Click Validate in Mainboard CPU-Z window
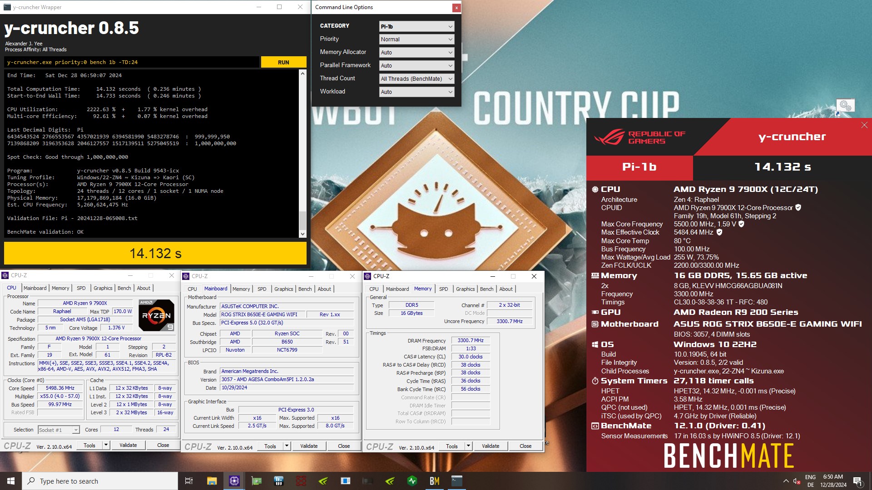 [x=309, y=446]
